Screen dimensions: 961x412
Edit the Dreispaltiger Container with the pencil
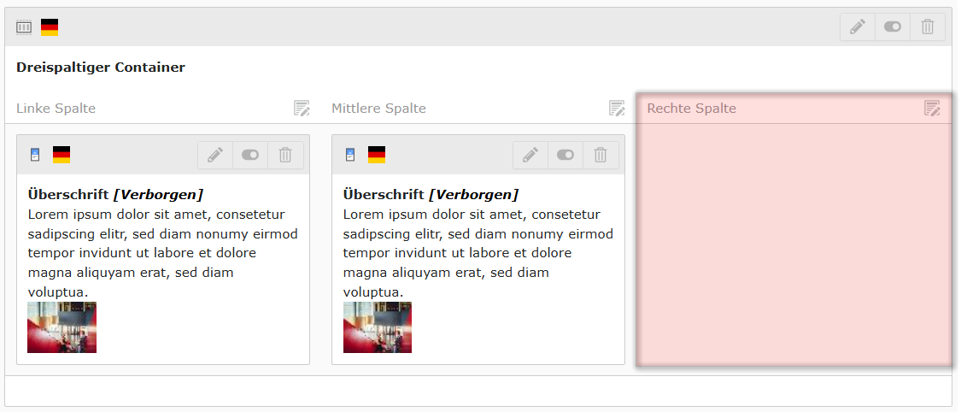(858, 27)
